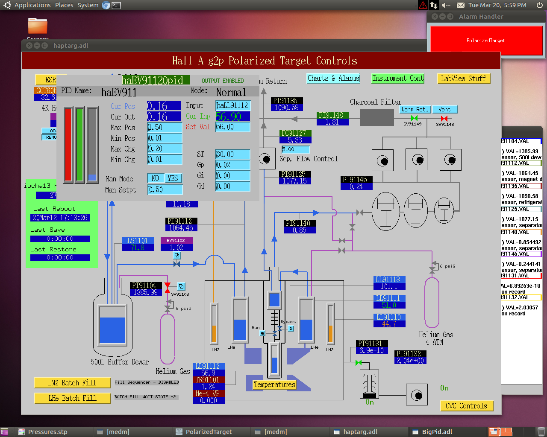The image size is (547, 437).
Task: Click LHe Batch Fill button
Action: pos(72,398)
